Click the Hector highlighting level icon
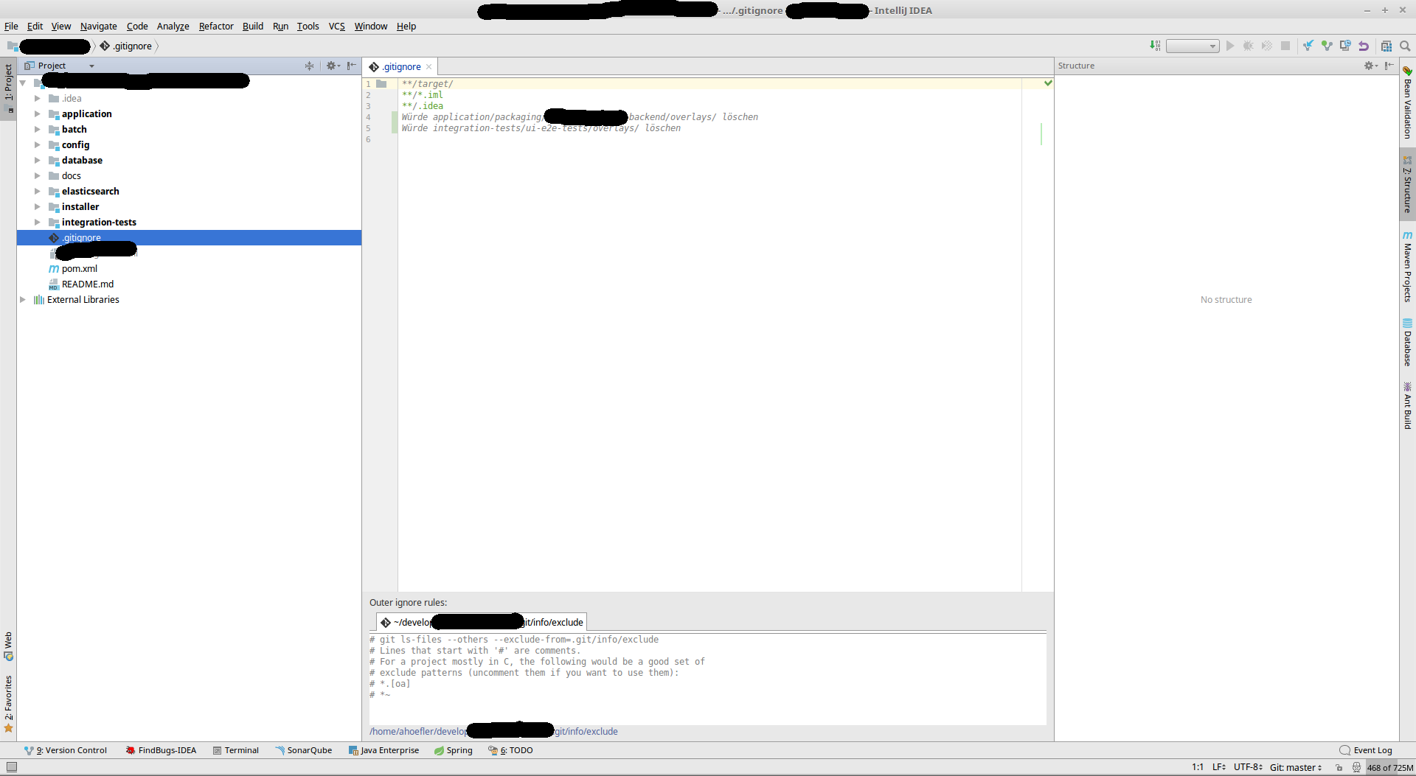This screenshot has width=1416, height=776. [1356, 768]
